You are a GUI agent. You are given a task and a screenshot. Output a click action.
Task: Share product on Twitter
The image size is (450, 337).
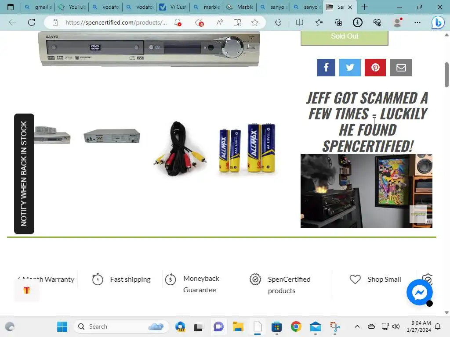pos(350,68)
